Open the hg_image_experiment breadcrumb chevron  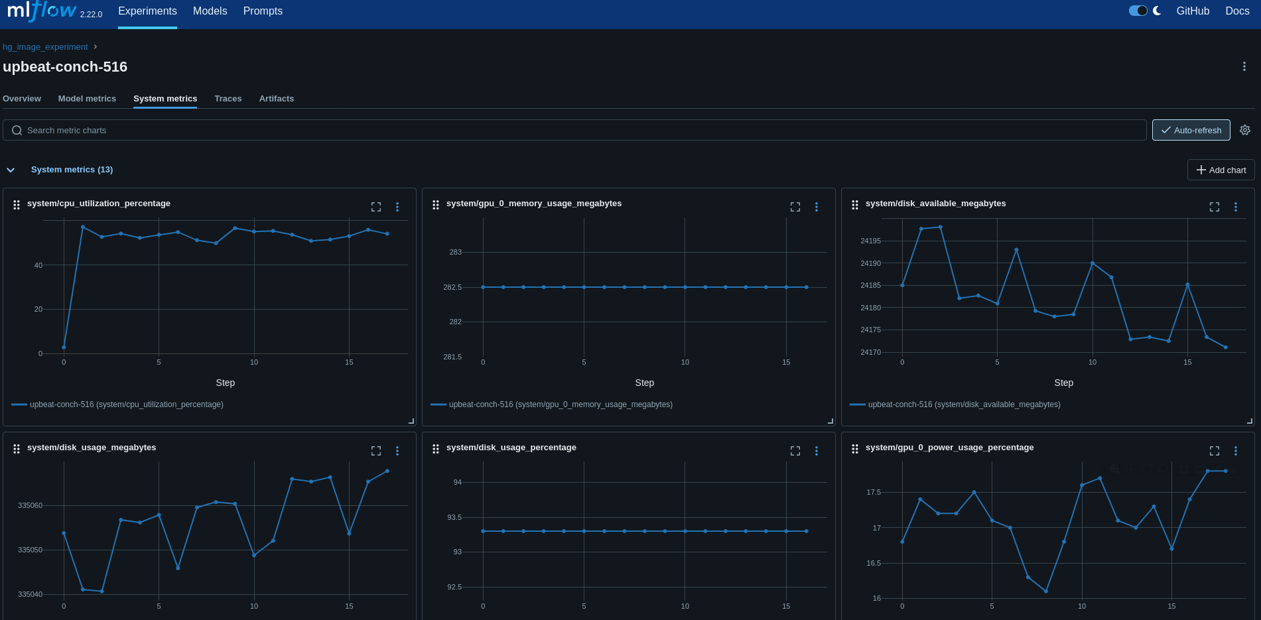point(96,47)
